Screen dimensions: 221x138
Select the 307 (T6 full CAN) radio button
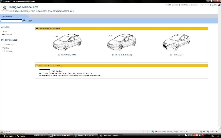pyautogui.click(x=113, y=55)
